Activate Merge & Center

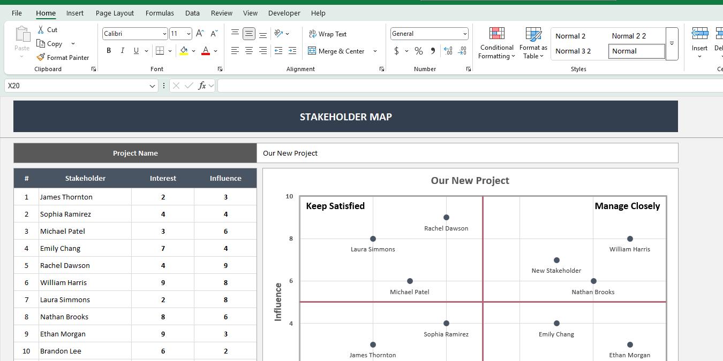[337, 51]
